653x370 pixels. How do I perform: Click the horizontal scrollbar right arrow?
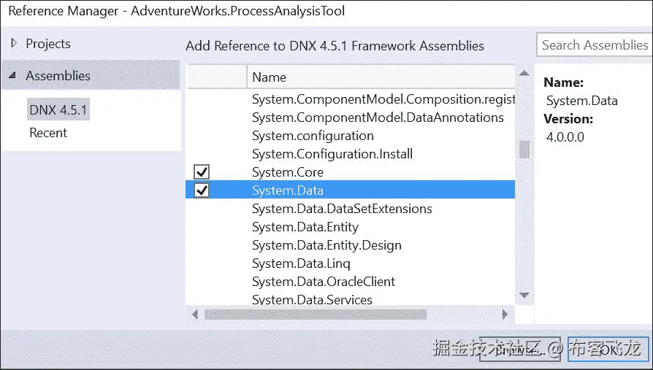tap(505, 315)
